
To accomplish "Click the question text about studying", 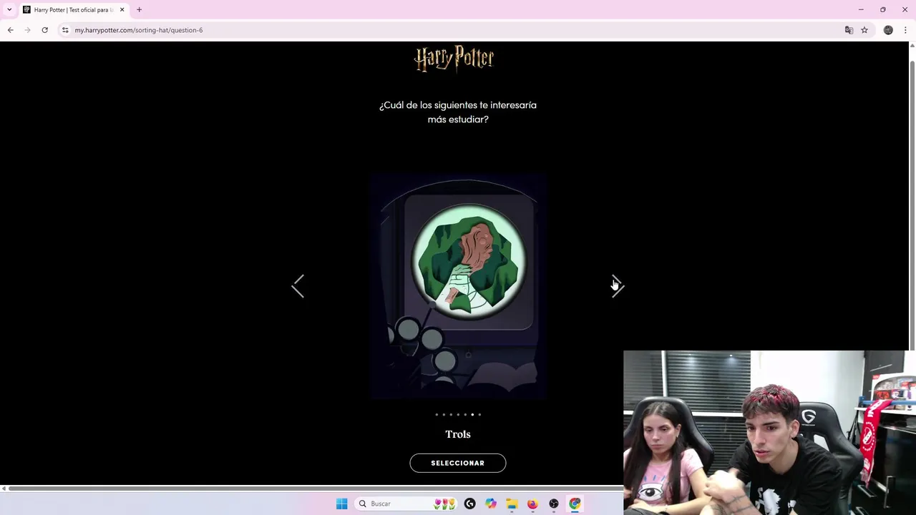I will (458, 112).
